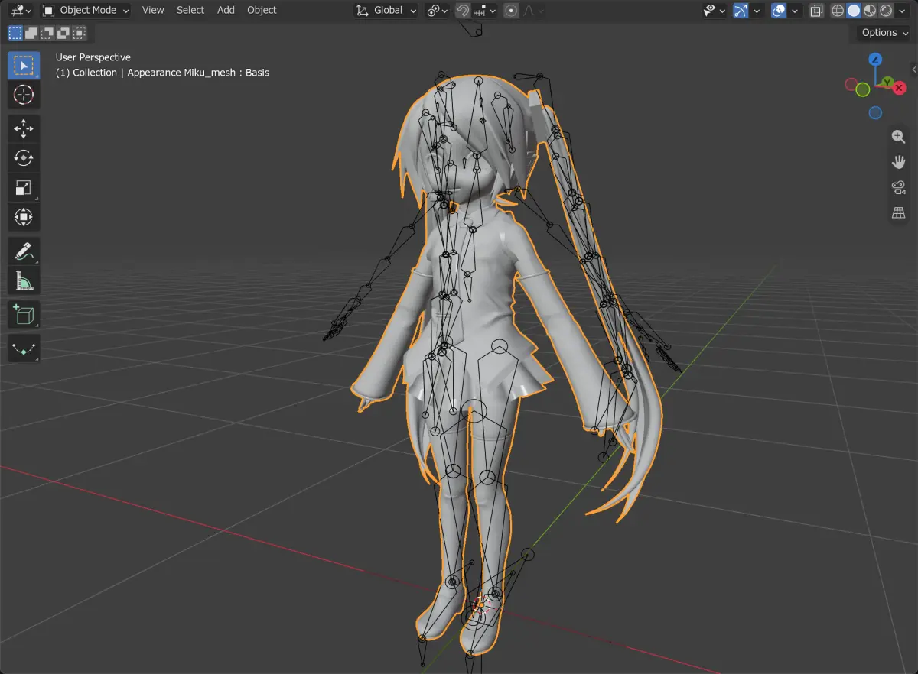918x674 pixels.
Task: Pick the Rotate tool
Action: click(x=24, y=158)
